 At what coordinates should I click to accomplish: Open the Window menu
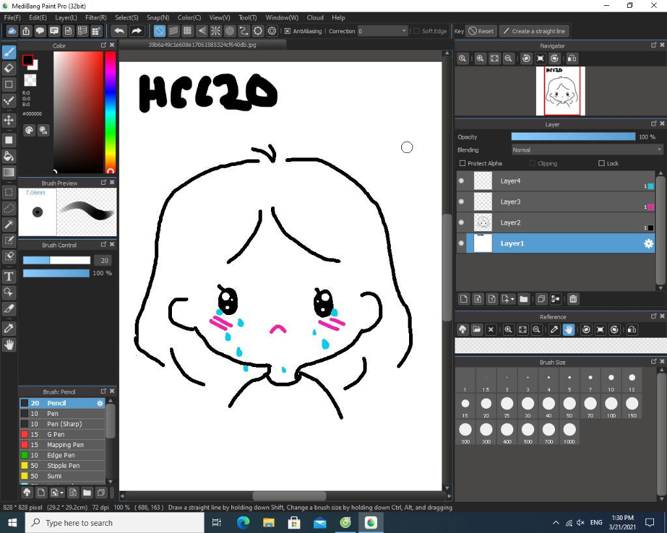pos(282,18)
